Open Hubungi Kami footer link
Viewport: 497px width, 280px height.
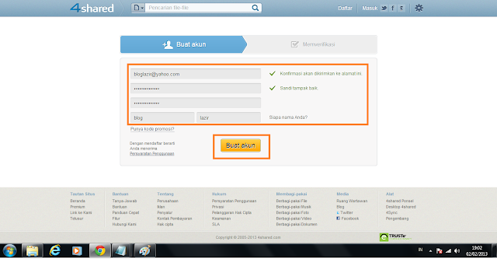point(124,224)
